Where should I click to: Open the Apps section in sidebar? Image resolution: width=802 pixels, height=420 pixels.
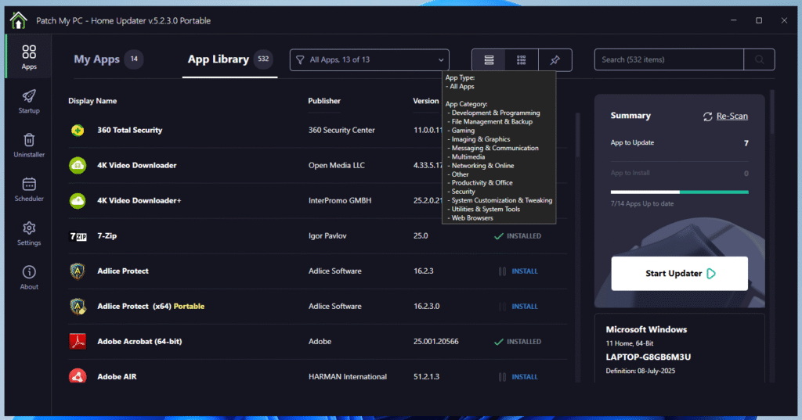29,57
